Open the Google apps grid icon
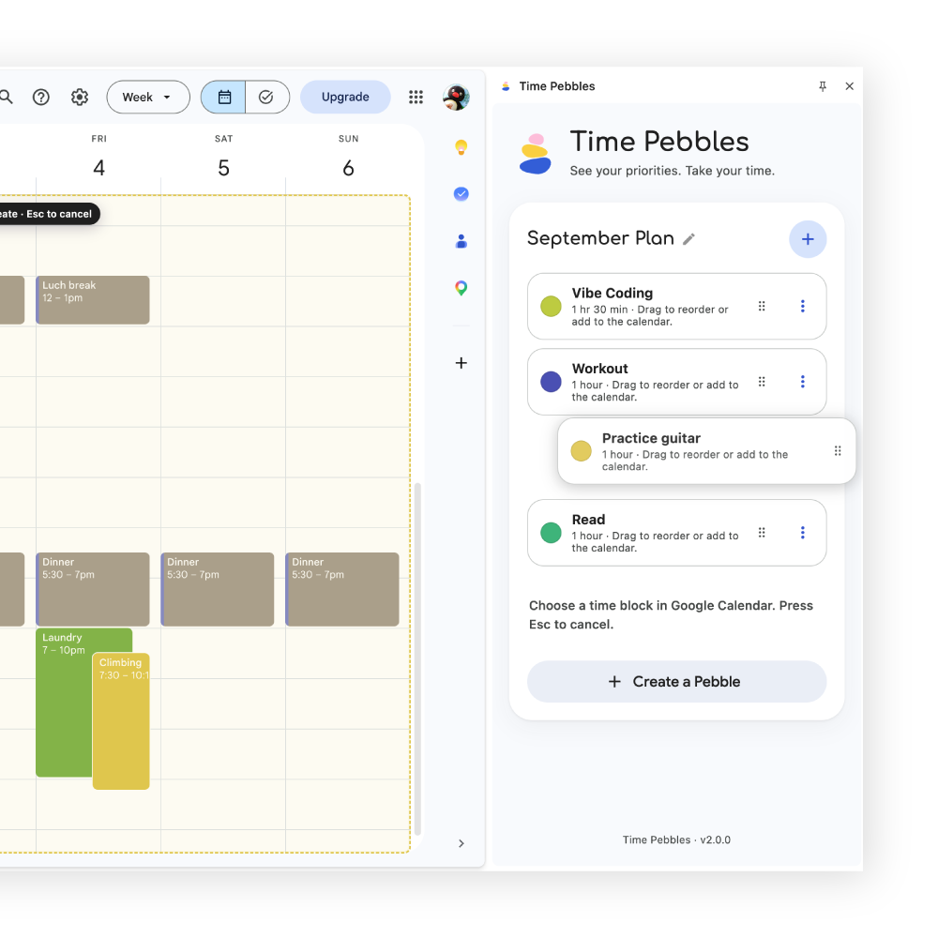 pos(416,97)
